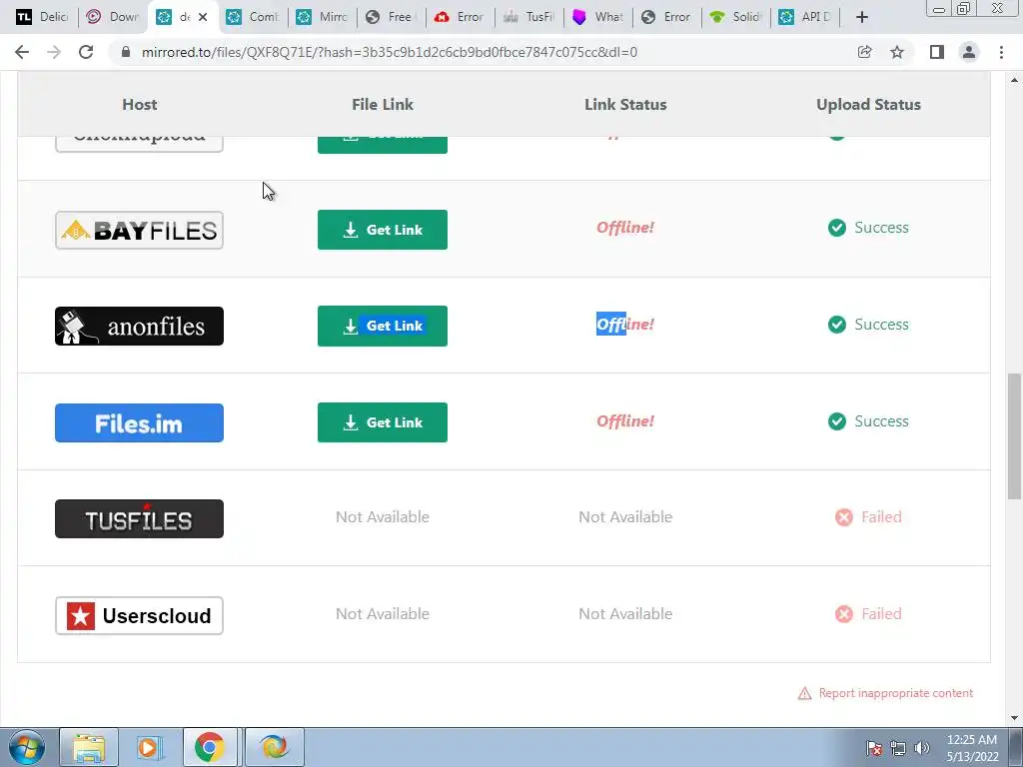Bookmark this page with the star icon
The width and height of the screenshot is (1023, 767).
897,52
